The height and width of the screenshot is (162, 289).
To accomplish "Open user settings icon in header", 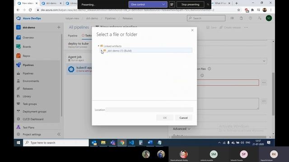I will (x=259, y=18).
